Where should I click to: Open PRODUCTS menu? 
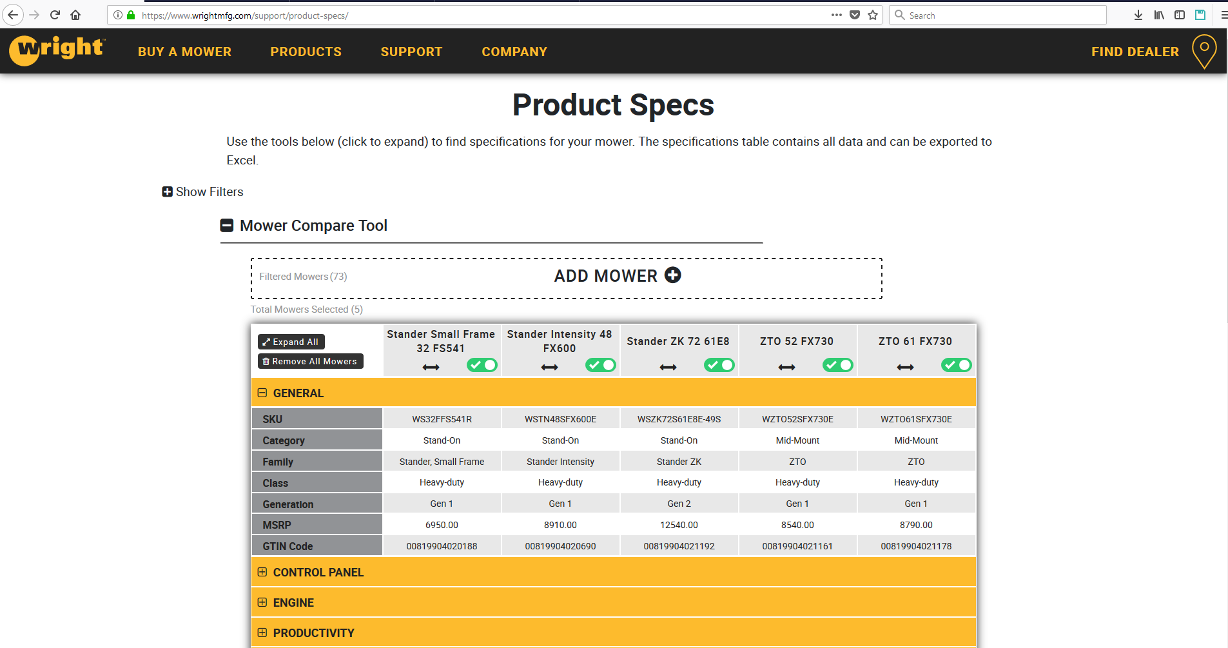pos(306,52)
